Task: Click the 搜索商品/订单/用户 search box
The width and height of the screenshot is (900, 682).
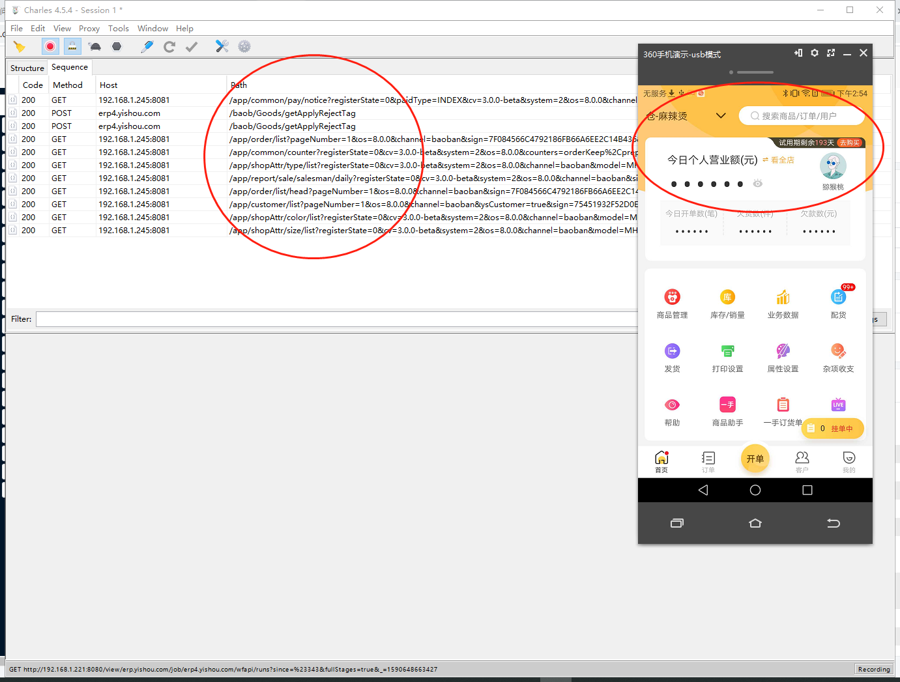Action: [x=802, y=116]
